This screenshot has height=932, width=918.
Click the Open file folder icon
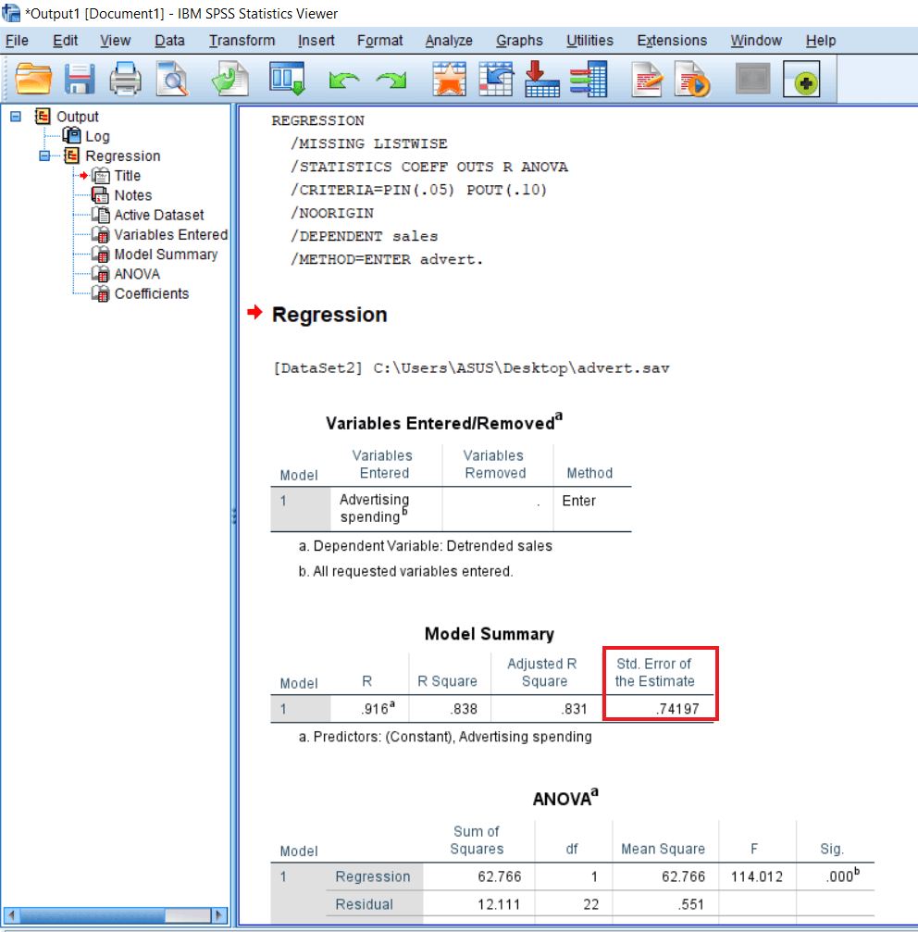34,81
